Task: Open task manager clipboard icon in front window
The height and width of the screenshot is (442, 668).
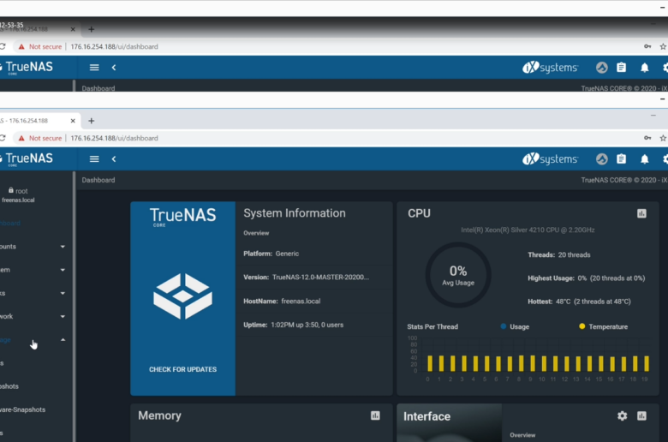Action: pos(622,159)
